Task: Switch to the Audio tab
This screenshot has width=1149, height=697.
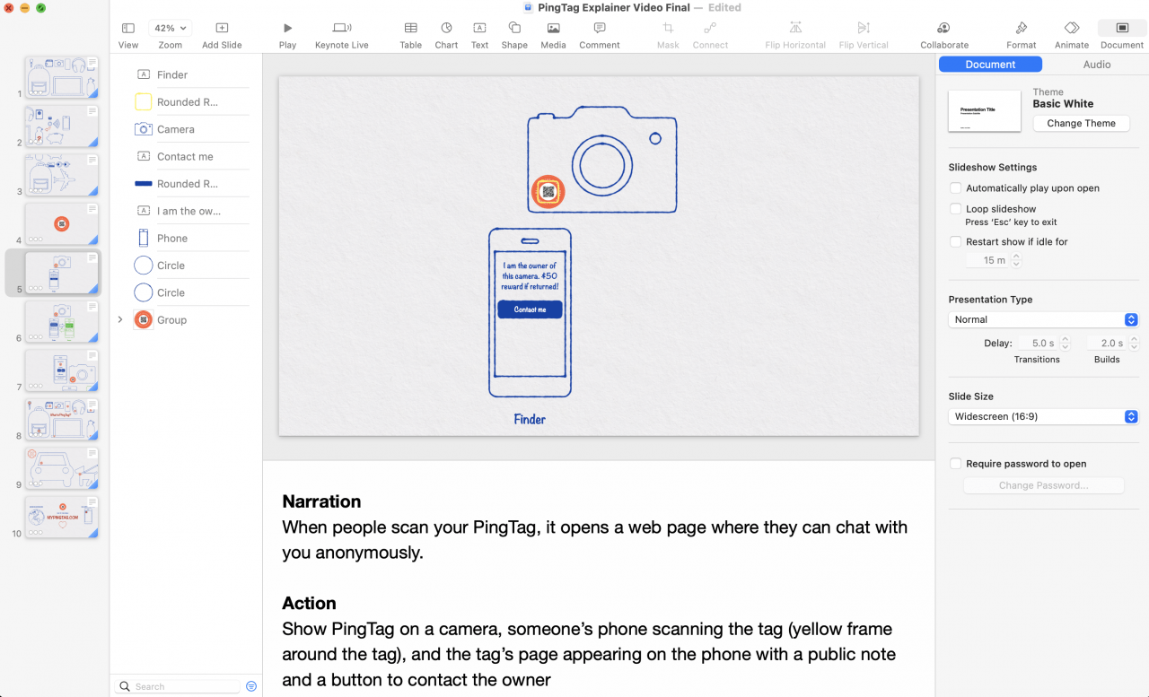Action: tap(1097, 64)
